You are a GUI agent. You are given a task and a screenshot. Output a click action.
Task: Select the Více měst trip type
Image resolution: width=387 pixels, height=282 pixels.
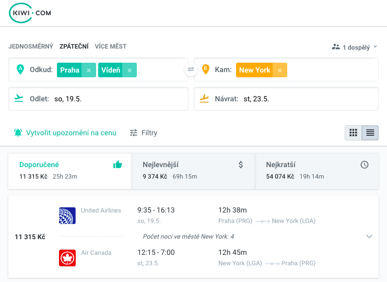(111, 46)
